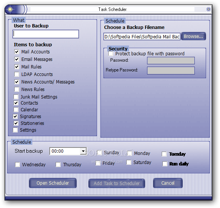Tick the Calendar checkbox
This screenshot has width=220, height=208.
[16, 109]
